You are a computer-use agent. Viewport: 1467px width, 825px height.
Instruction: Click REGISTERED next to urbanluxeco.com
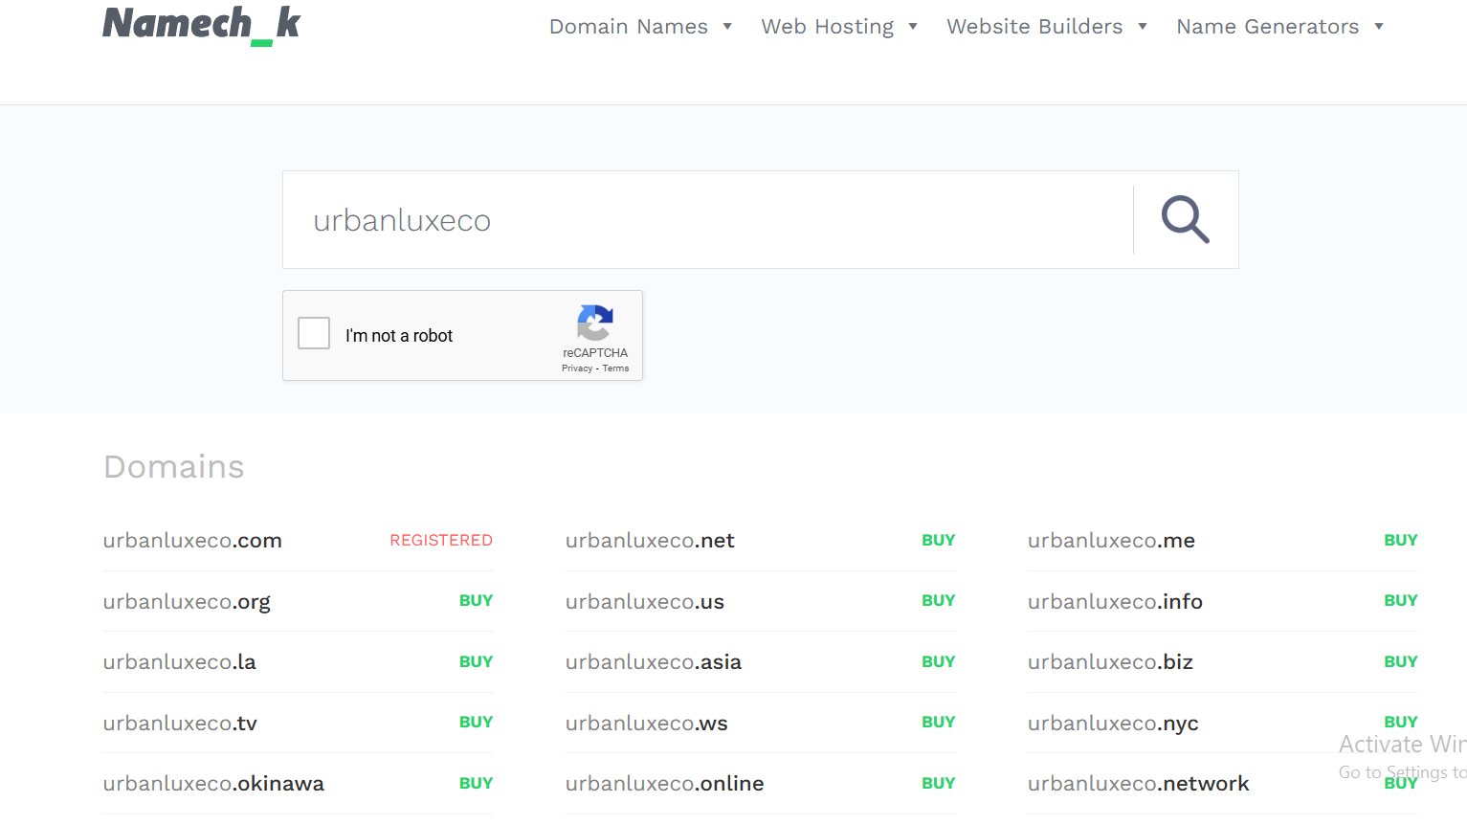(441, 541)
